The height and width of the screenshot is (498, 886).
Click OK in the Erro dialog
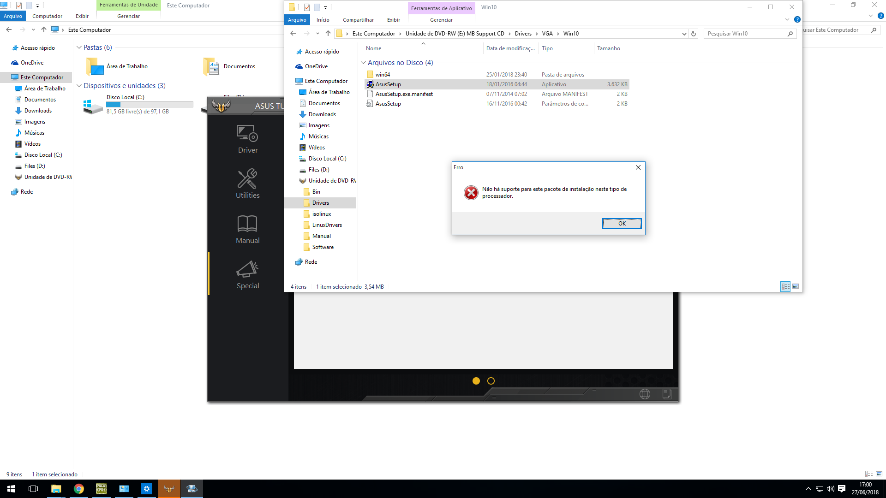pos(622,224)
